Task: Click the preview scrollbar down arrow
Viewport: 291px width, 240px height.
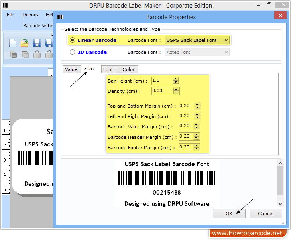Action: point(280,204)
